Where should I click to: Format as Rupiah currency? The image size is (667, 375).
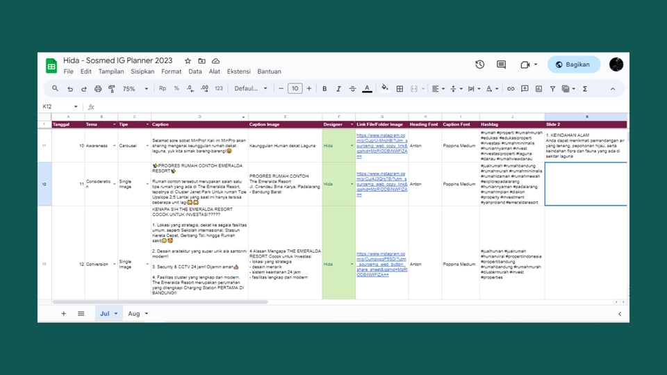pos(163,88)
